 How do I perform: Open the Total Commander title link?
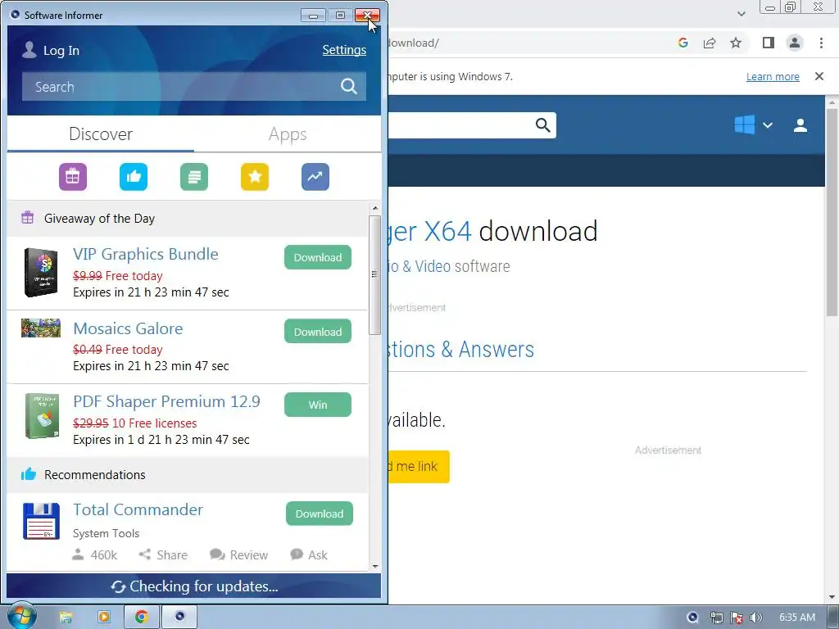point(138,509)
